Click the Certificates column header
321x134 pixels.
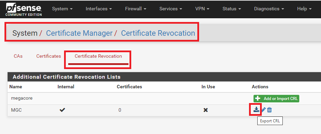[130, 87]
